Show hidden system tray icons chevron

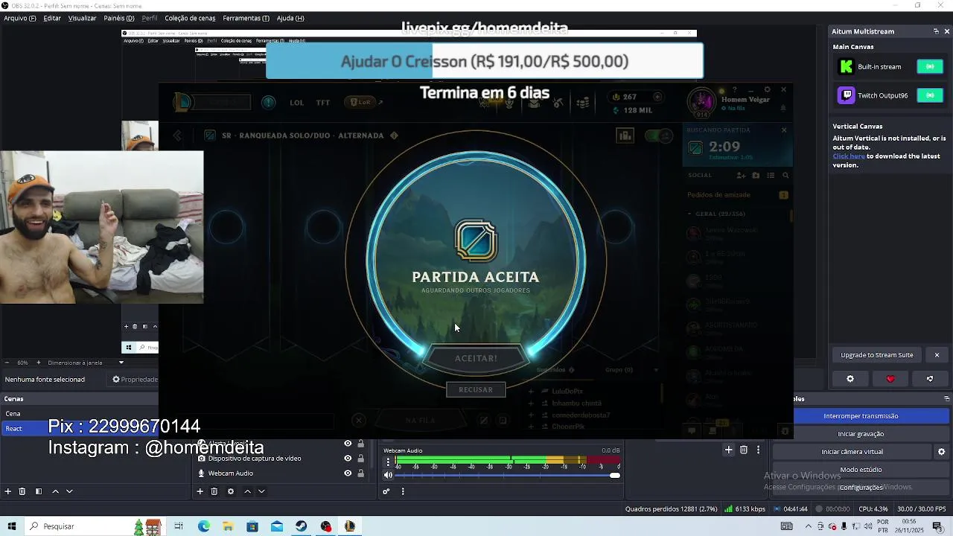tap(809, 526)
